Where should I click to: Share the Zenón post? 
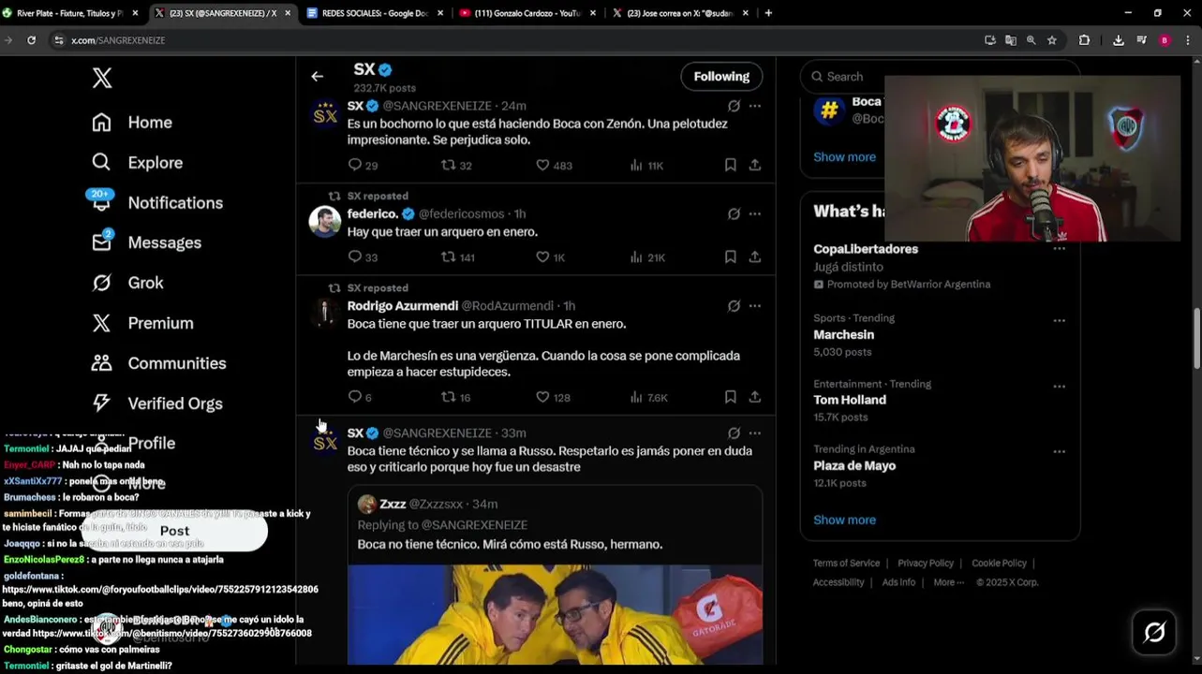tap(755, 165)
